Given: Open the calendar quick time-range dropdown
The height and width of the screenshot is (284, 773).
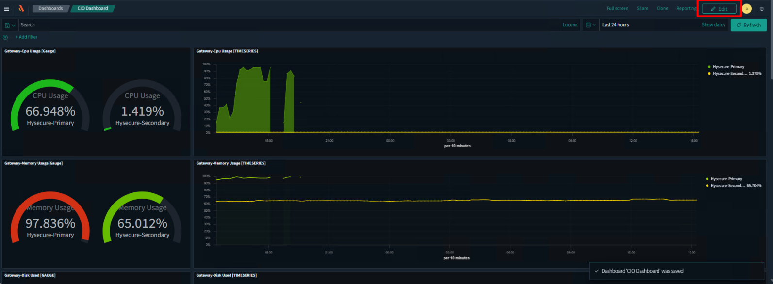Looking at the screenshot, I should click(590, 25).
